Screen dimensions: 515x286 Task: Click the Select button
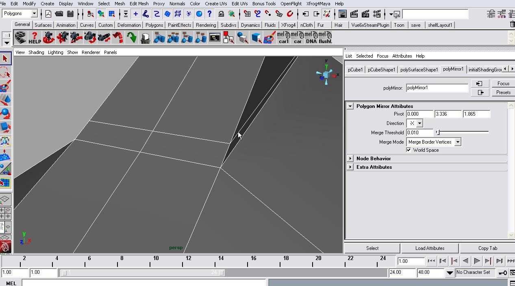point(372,248)
